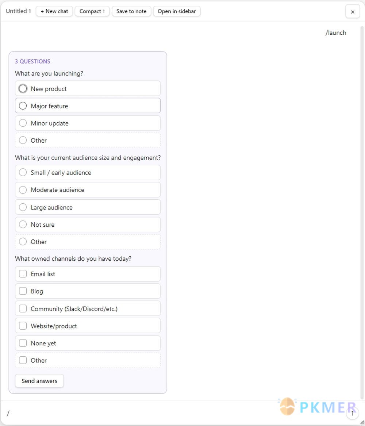Start a conversation with + New chat
The width and height of the screenshot is (365, 426).
coord(54,11)
